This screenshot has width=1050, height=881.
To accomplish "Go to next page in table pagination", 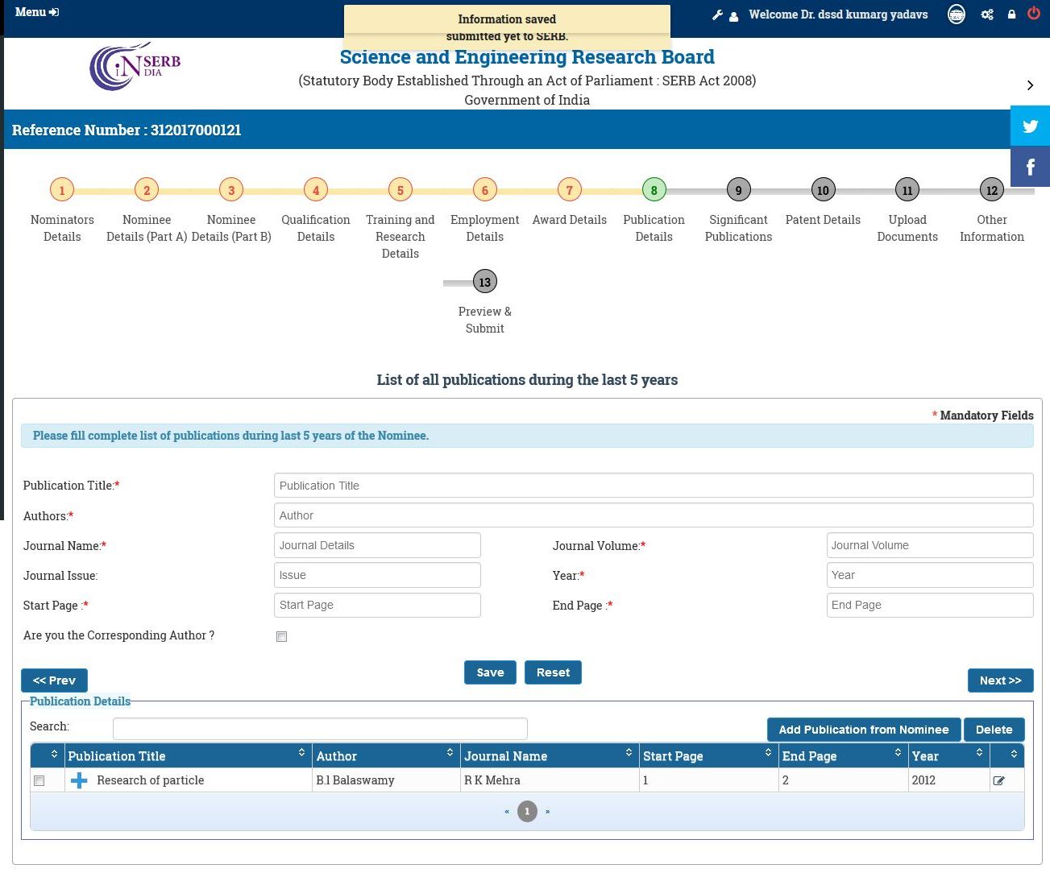I will 547,812.
